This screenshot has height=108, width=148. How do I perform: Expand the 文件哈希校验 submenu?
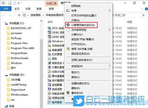(110, 30)
